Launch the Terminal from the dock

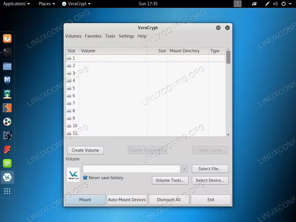7,52
